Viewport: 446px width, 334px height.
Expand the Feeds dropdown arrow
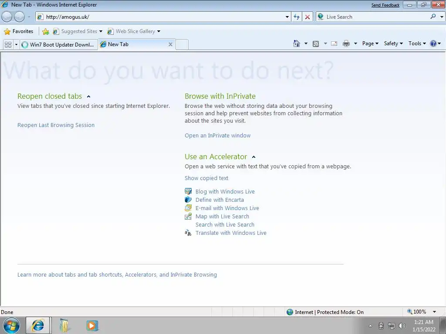point(325,44)
